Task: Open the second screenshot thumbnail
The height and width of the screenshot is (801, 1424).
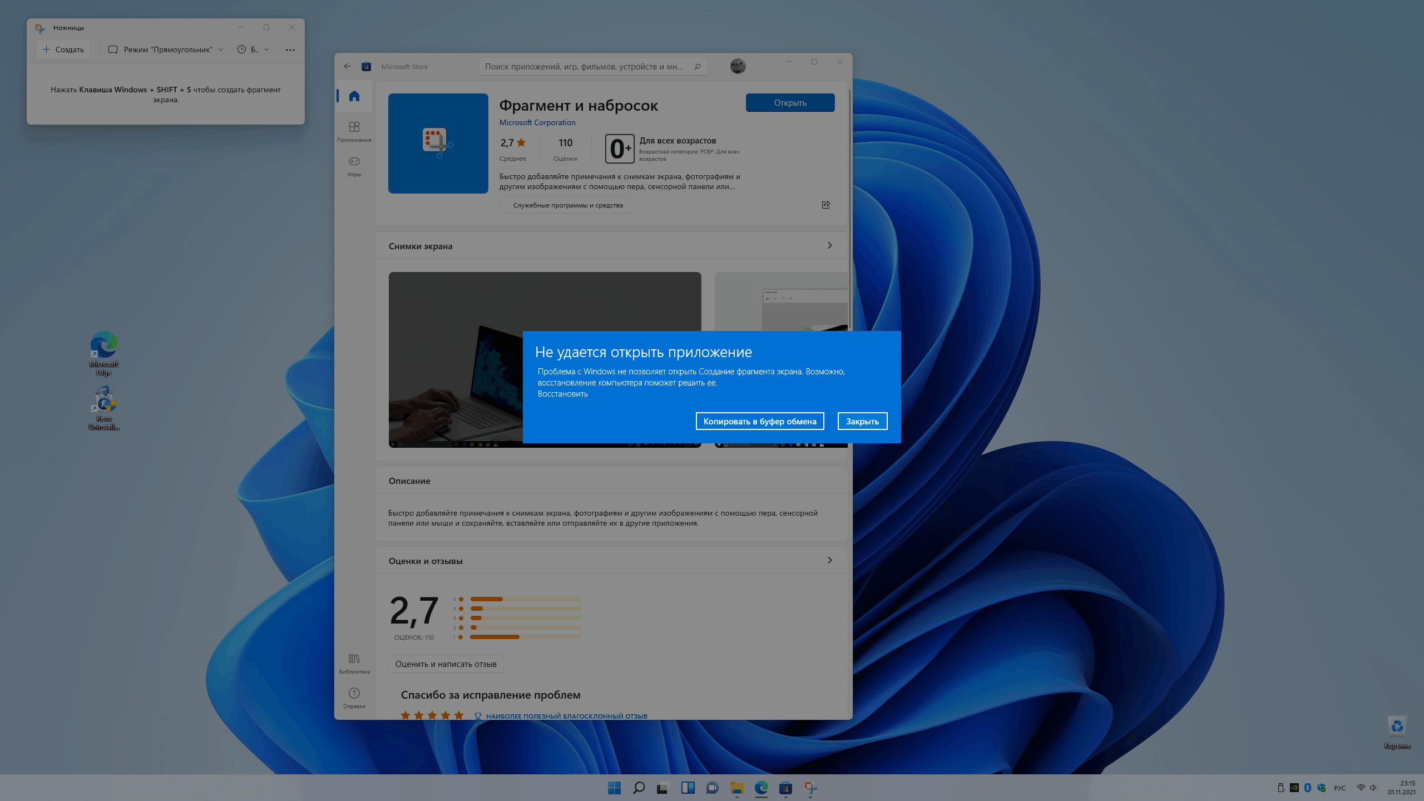Action: 781,300
